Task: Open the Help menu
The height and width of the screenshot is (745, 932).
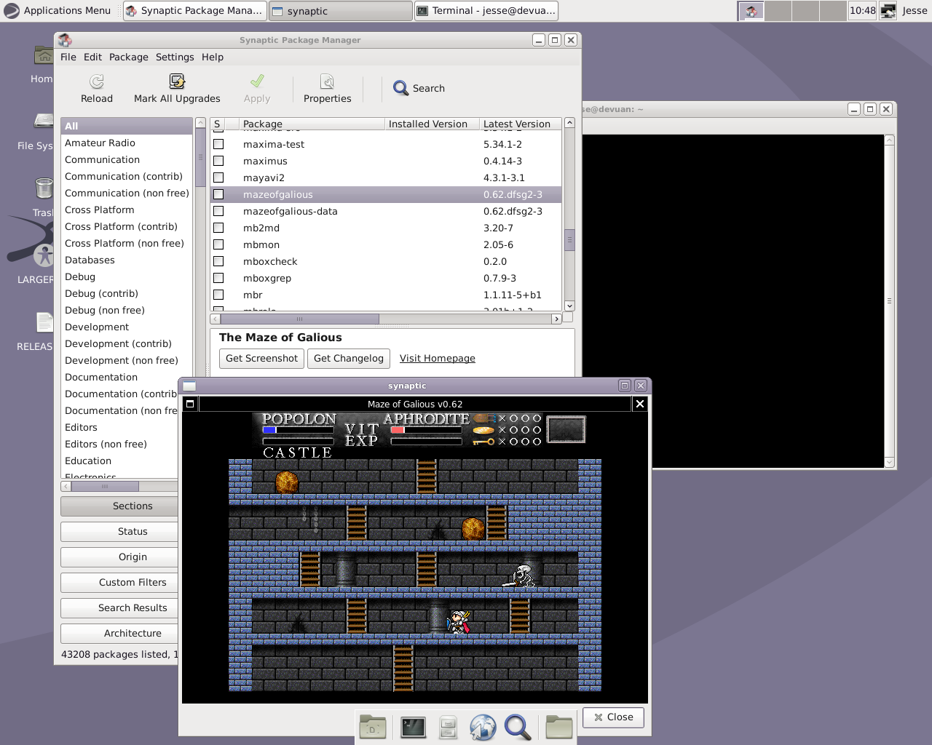Action: pyautogui.click(x=213, y=57)
